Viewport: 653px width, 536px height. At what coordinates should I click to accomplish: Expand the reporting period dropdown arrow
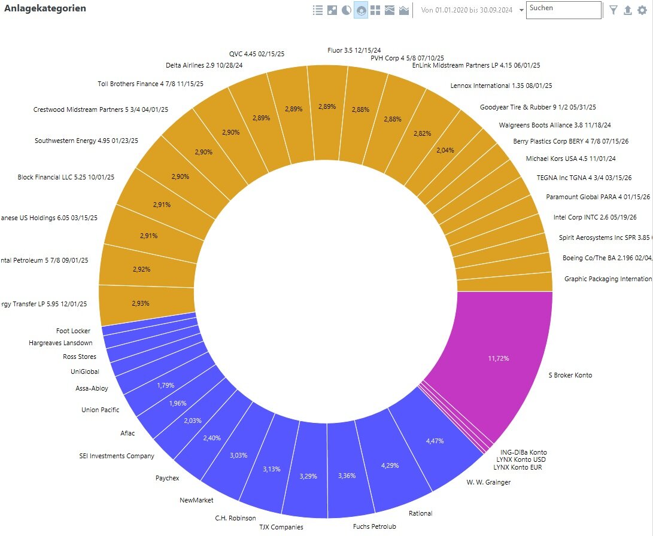click(x=521, y=10)
